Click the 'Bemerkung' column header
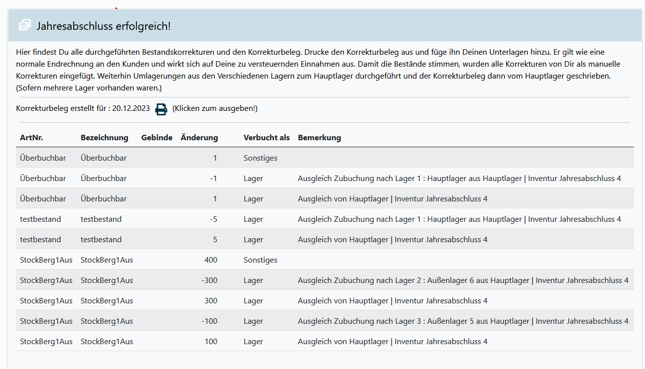 pos(319,138)
